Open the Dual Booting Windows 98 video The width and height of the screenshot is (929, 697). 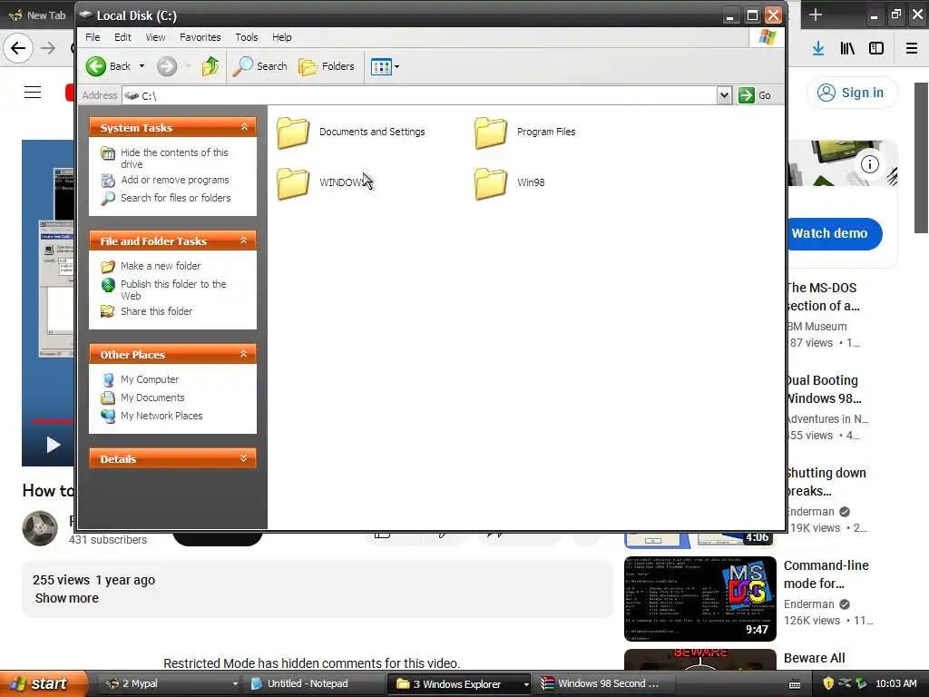(x=824, y=389)
